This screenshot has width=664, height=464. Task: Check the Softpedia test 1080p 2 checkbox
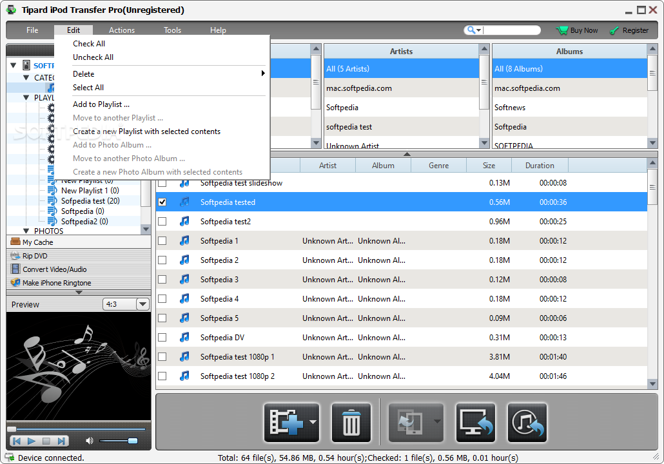(x=162, y=376)
